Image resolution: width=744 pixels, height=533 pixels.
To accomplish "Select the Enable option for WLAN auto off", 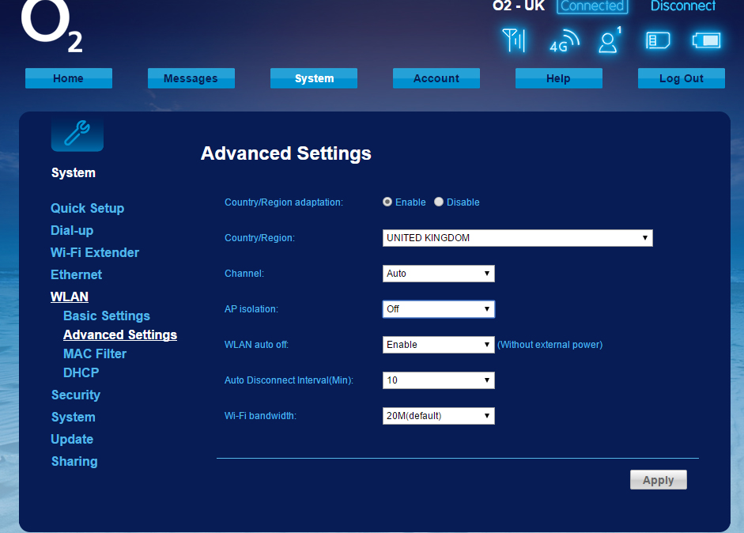I will (438, 344).
